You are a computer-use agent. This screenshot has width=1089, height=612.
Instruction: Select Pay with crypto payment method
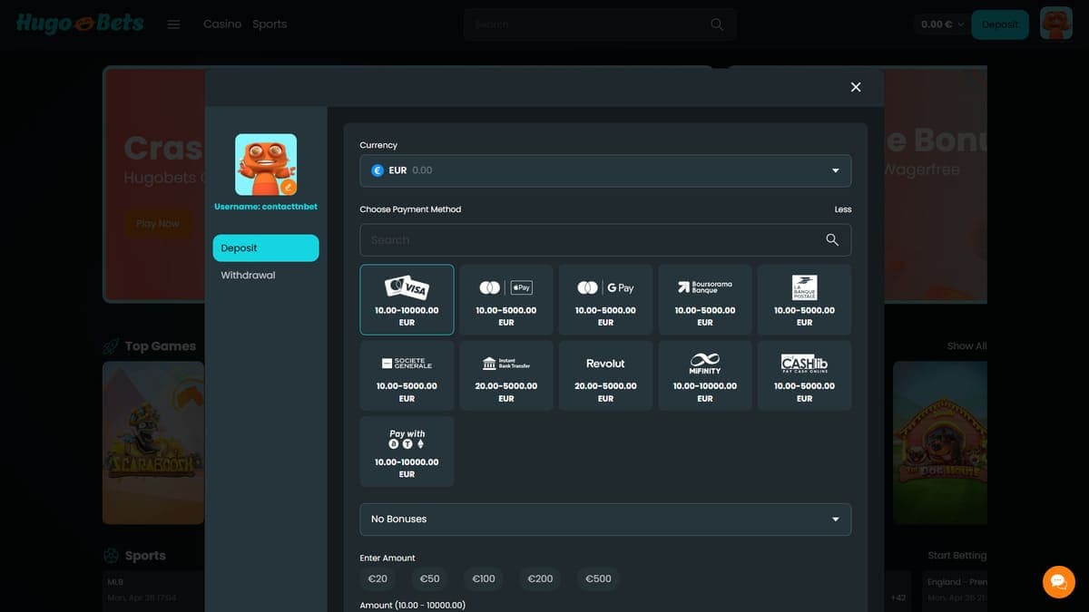click(407, 452)
